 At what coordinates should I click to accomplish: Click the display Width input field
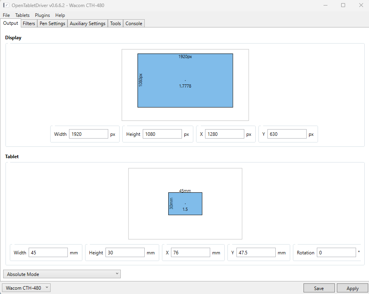tap(88, 134)
